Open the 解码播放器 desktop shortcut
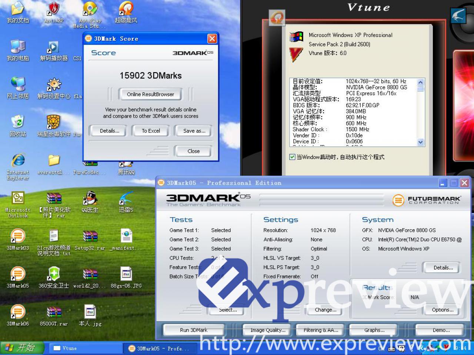Screen dimensions: 474x355 pyautogui.click(x=54, y=51)
